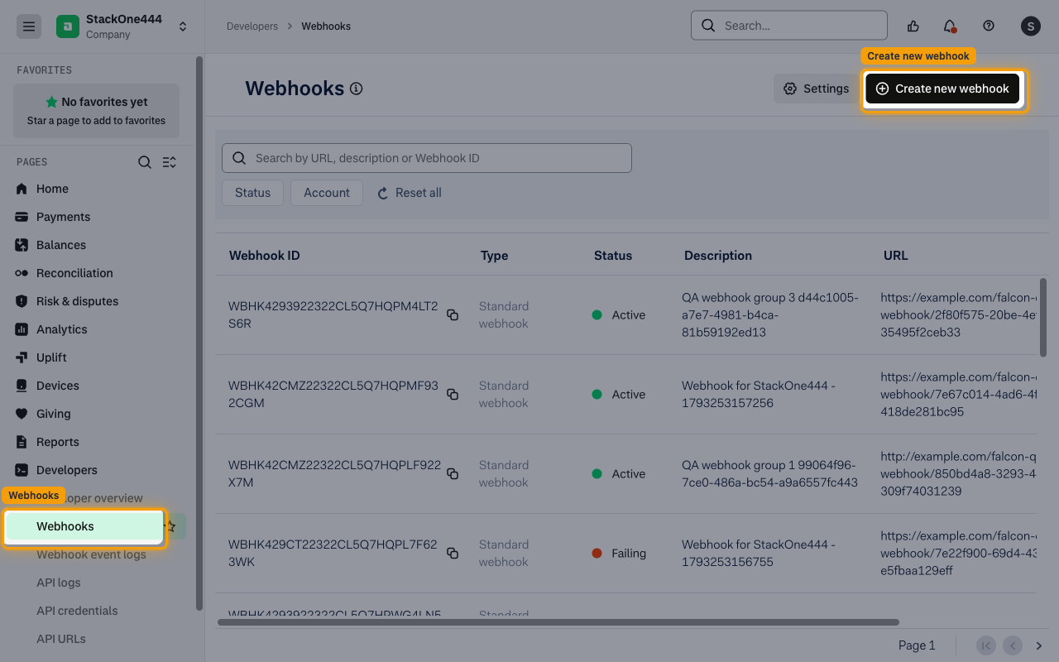Open API logs
1059x662 pixels.
tap(59, 583)
